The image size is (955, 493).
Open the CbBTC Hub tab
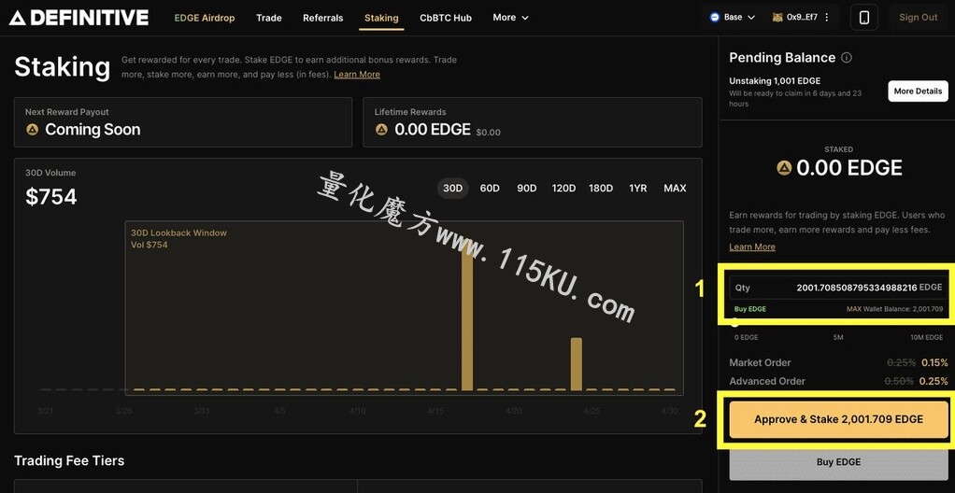(446, 18)
